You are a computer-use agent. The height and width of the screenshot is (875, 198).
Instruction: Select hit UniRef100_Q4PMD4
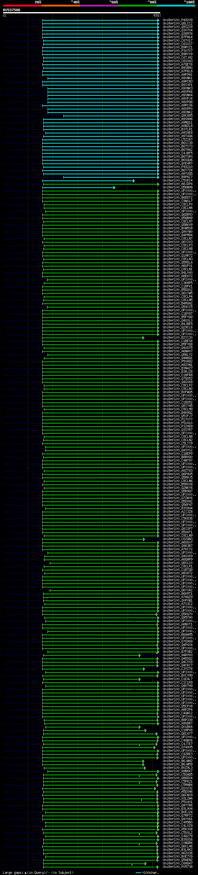(178, 235)
